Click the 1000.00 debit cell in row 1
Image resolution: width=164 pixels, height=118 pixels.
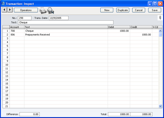(x=119, y=31)
